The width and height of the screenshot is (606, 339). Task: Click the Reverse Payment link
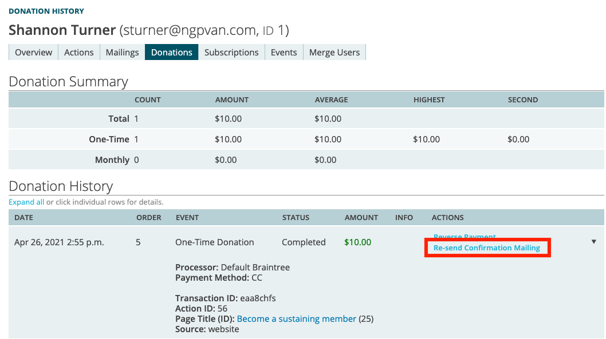coord(465,236)
